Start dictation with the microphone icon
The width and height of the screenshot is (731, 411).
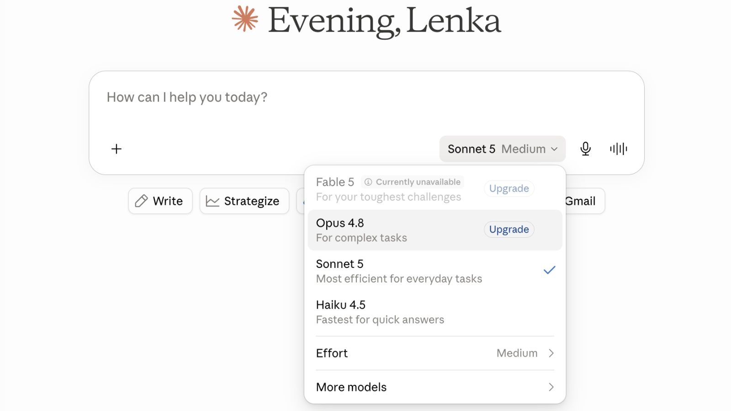pyautogui.click(x=585, y=149)
